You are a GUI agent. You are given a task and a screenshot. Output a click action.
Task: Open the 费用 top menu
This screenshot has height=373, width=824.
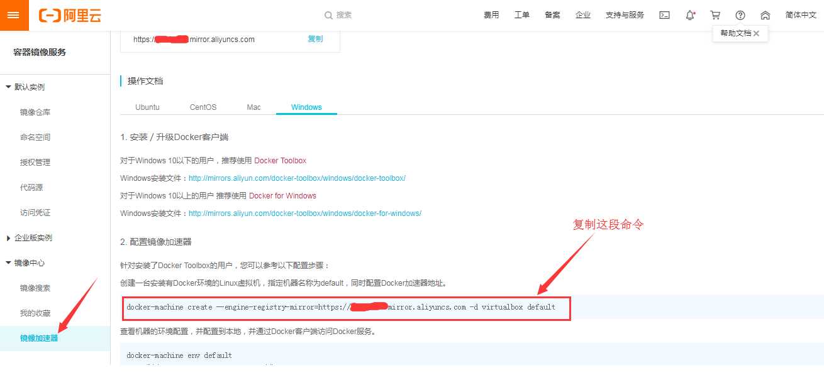pyautogui.click(x=491, y=15)
